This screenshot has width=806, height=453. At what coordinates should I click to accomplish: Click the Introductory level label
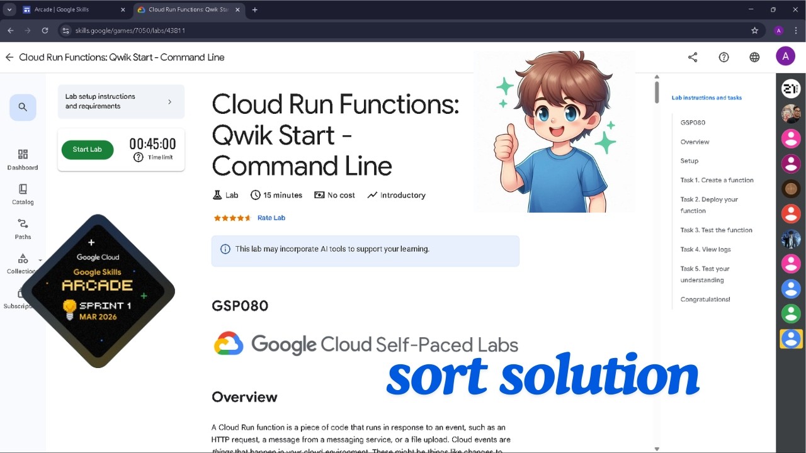pyautogui.click(x=396, y=195)
